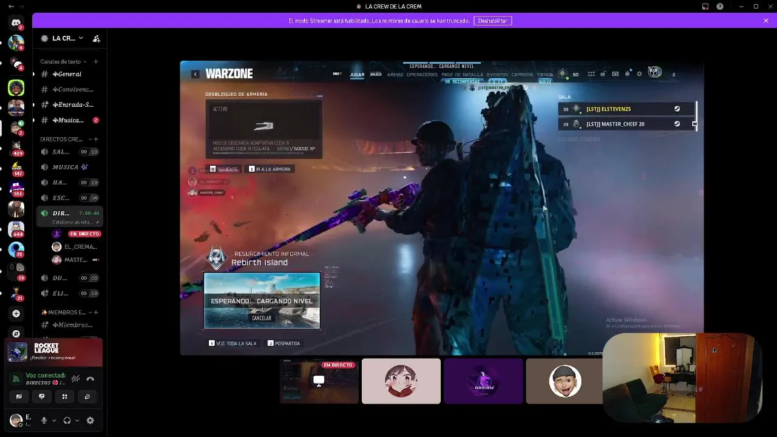Click CANCELAR on Rebirth Island loading card
Screen dimensions: 777x437
(262, 318)
